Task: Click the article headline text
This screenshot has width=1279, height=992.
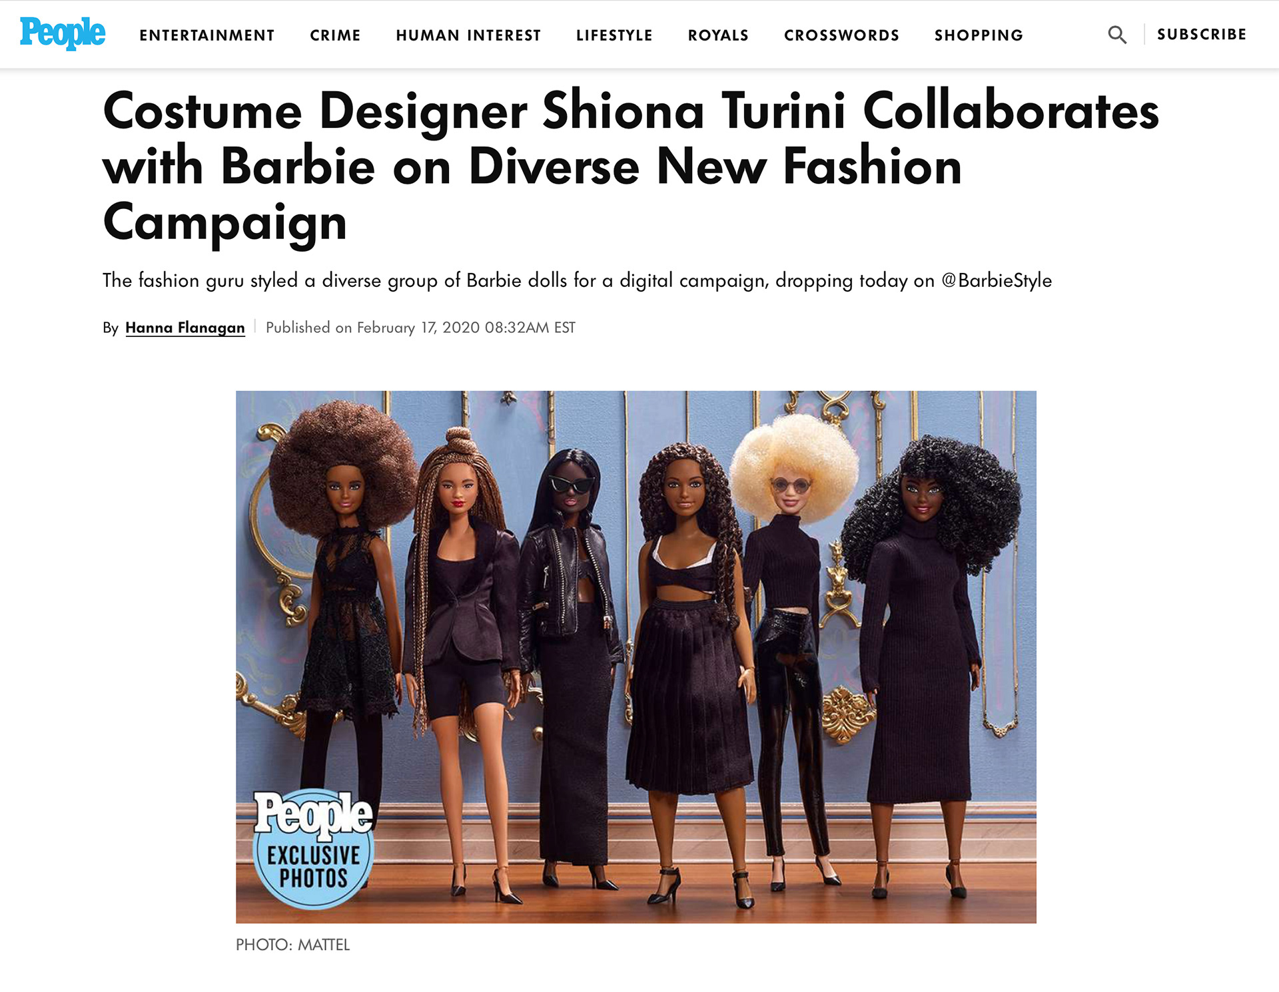Action: 631,166
